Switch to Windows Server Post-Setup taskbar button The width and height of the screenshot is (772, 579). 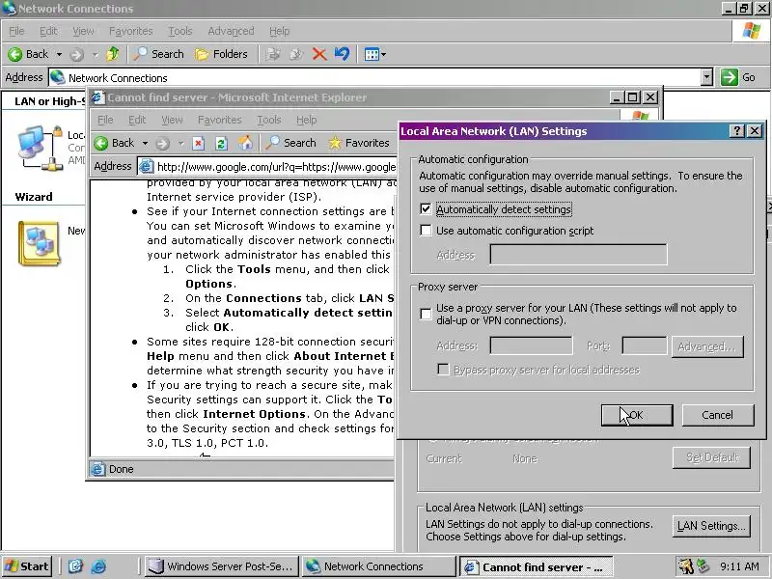pos(222,566)
